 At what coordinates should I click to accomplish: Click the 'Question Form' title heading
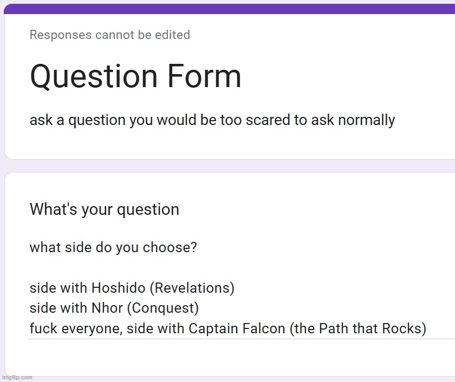coord(135,76)
